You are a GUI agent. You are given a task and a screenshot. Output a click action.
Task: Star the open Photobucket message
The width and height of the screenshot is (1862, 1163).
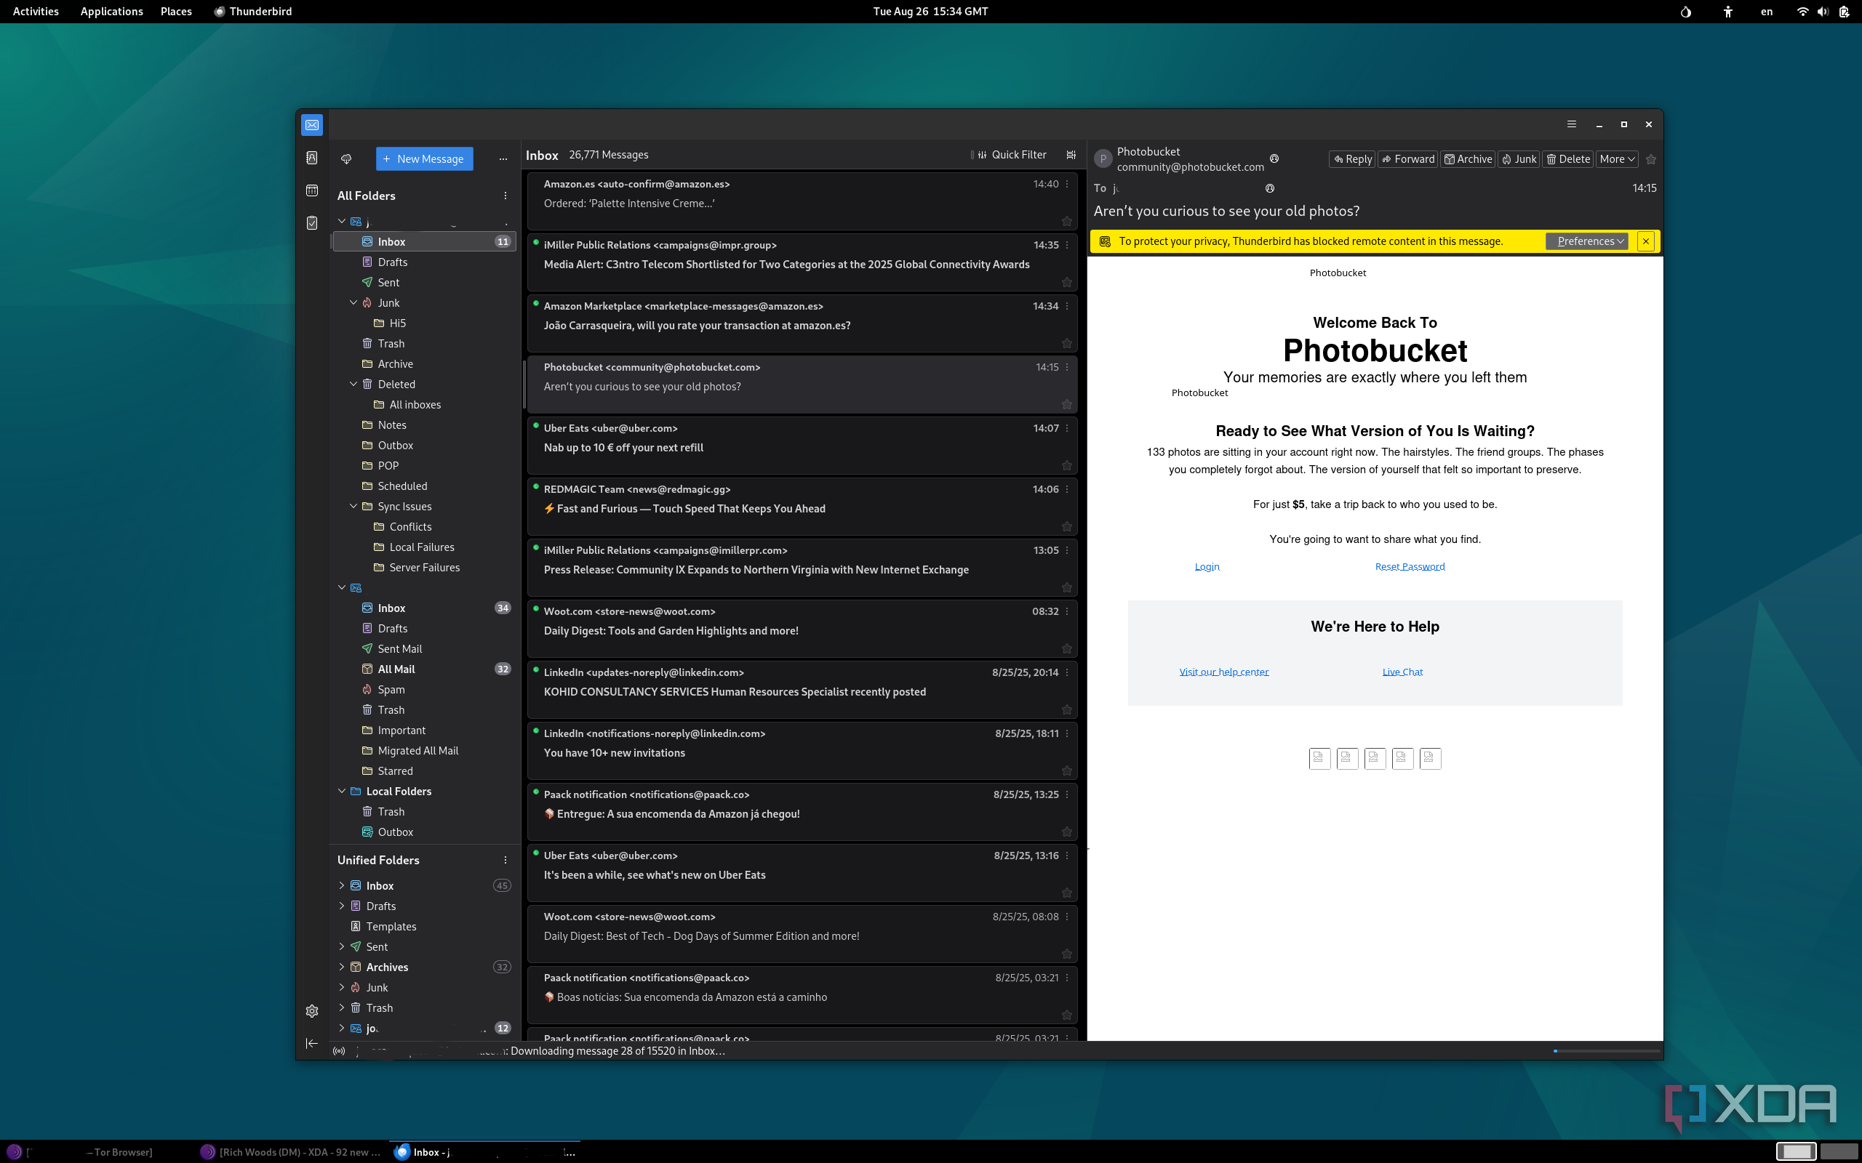[1651, 159]
